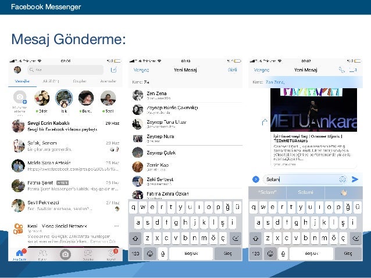Tap Boşluk space key on middle keyboard
Screen dimensions: 371x278
click(x=191, y=254)
